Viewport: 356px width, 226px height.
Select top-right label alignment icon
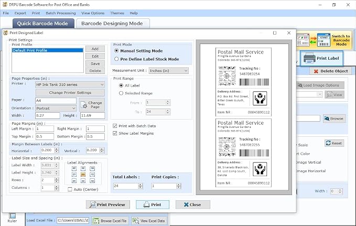tap(92, 168)
